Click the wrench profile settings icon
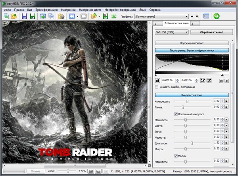Image resolution: width=238 pixels, height=176 pixels. [x=197, y=16]
